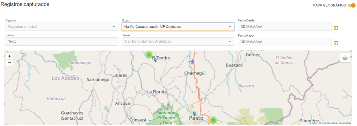Screen dimensions: 357x126
Task: Expand the cluster of 3 markers
Action: [213, 120]
